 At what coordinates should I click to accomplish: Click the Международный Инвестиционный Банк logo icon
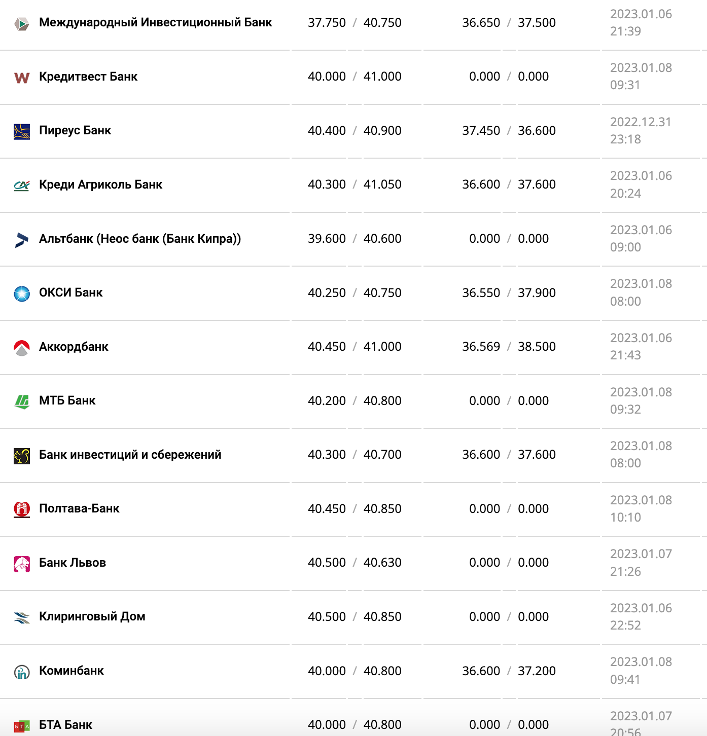(x=21, y=23)
